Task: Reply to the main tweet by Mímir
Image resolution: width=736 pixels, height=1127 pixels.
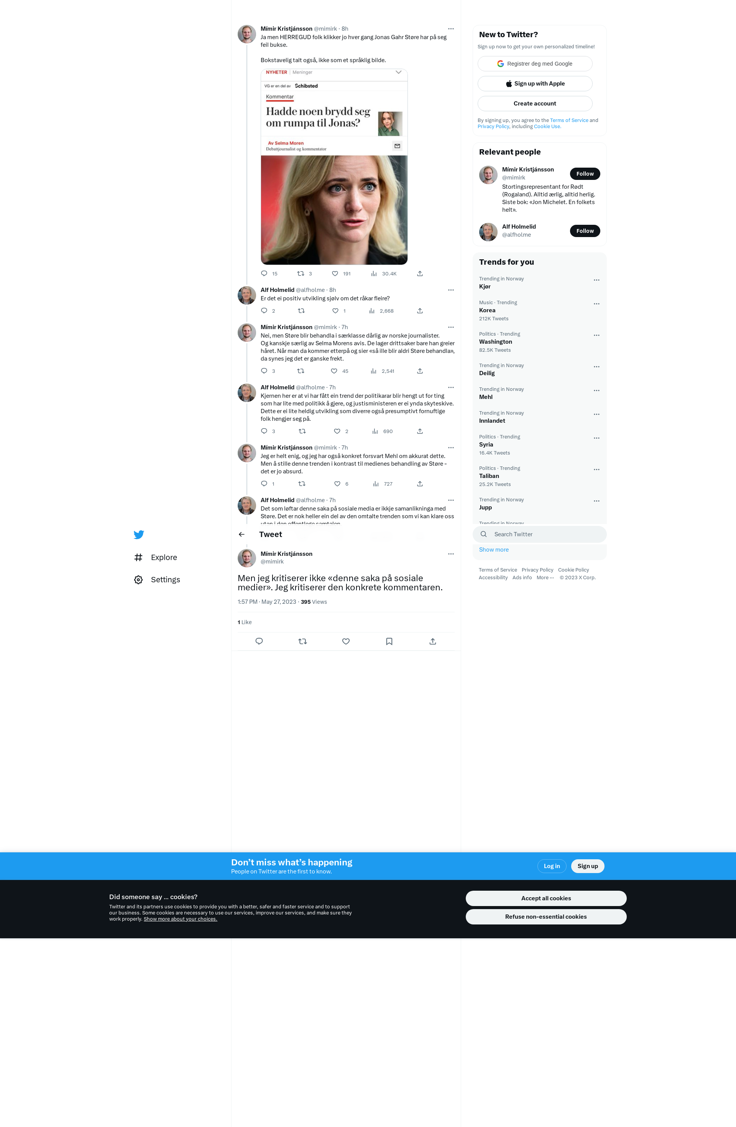Action: point(259,641)
